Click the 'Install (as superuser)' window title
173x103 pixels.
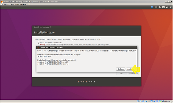[x=43, y=27]
